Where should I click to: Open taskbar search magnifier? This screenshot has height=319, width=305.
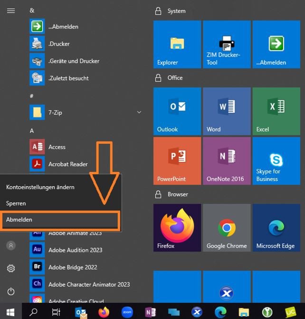[x=33, y=312]
